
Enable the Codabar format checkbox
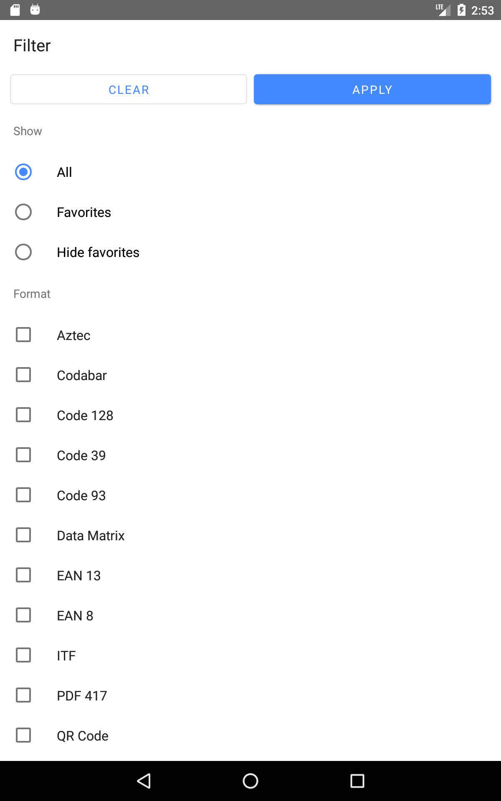(x=23, y=375)
